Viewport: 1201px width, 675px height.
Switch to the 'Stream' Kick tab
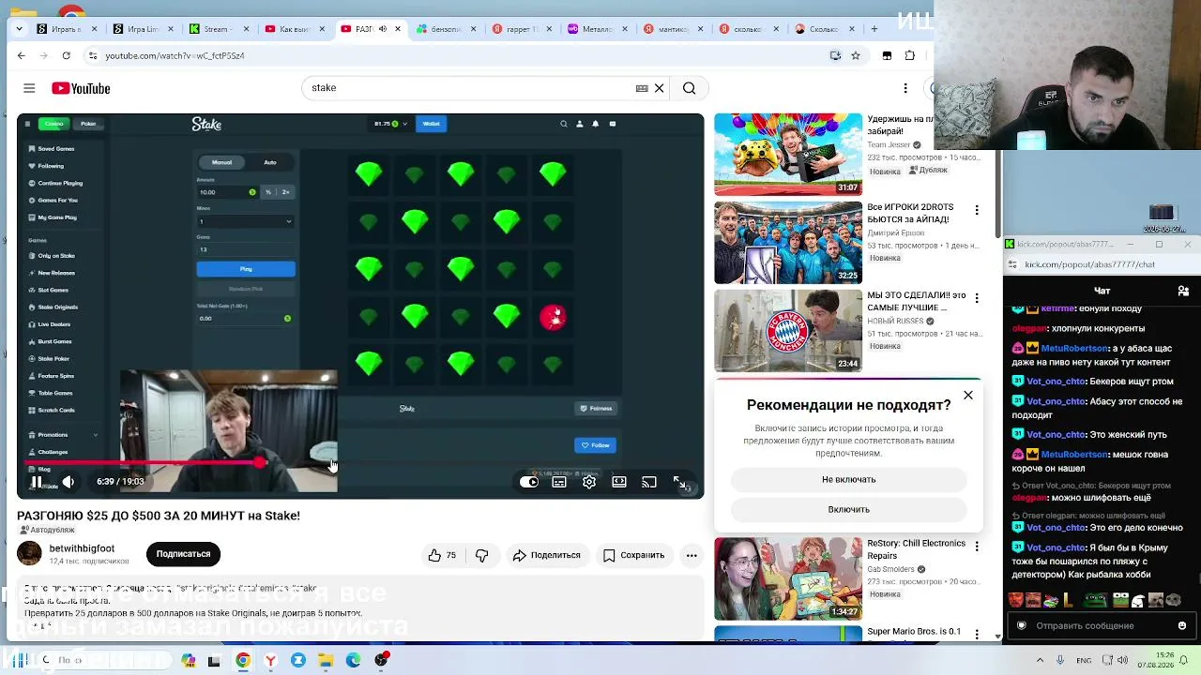[x=220, y=29]
